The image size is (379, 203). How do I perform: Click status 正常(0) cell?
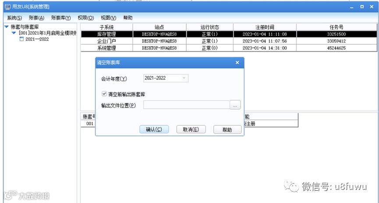209,48
